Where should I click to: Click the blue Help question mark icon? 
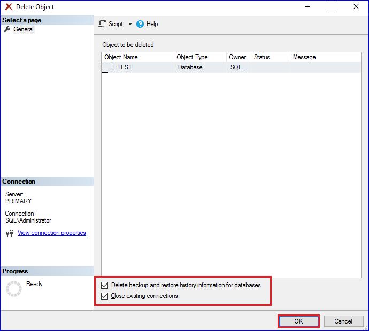(x=140, y=24)
